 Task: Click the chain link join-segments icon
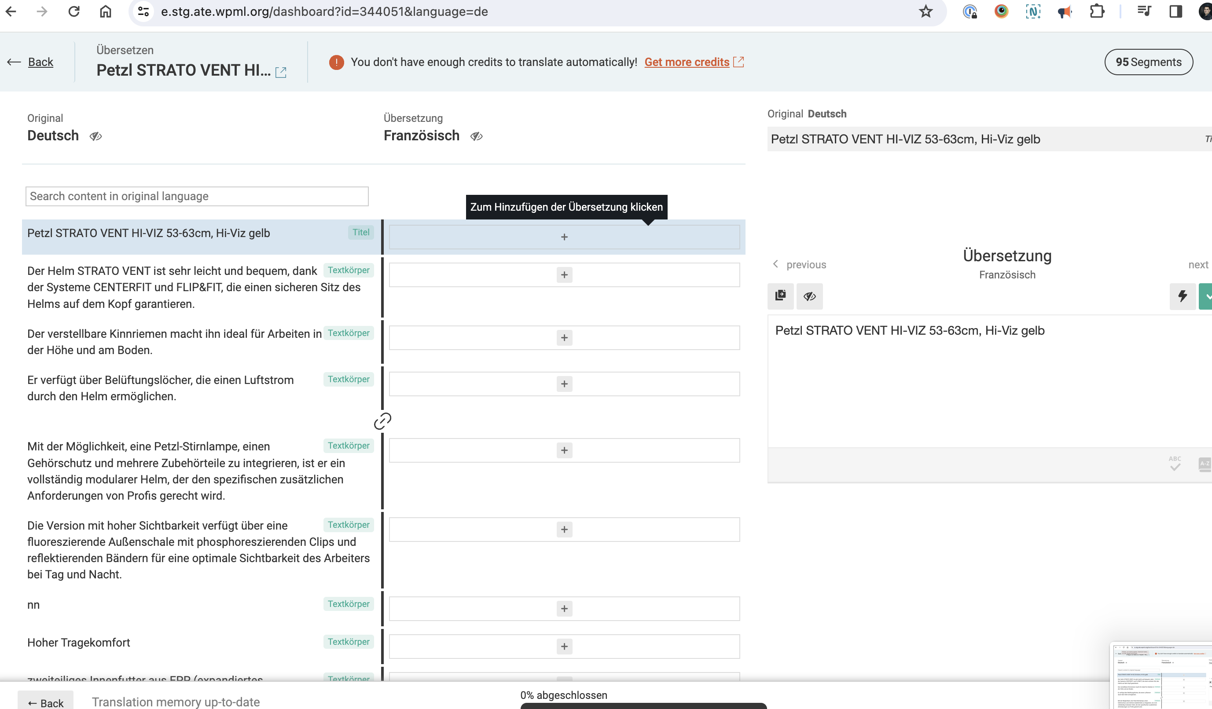[383, 421]
